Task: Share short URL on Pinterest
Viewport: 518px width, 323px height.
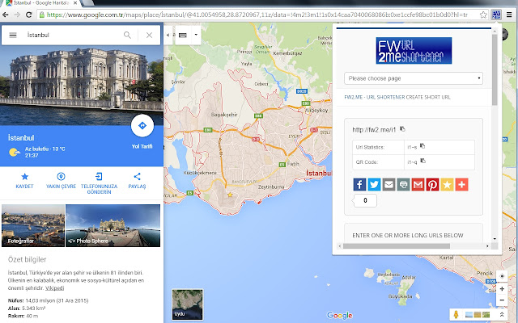Action: click(431, 184)
